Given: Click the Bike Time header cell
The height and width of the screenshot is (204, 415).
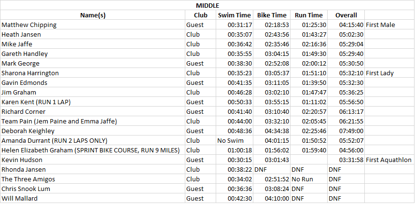Looking at the screenshot, I should click(272, 15).
